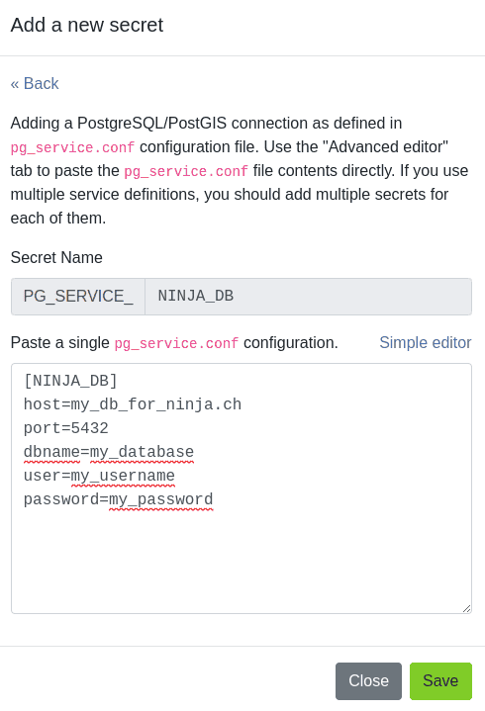Click the PG_SERVICE_ prefix label

pos(78,296)
